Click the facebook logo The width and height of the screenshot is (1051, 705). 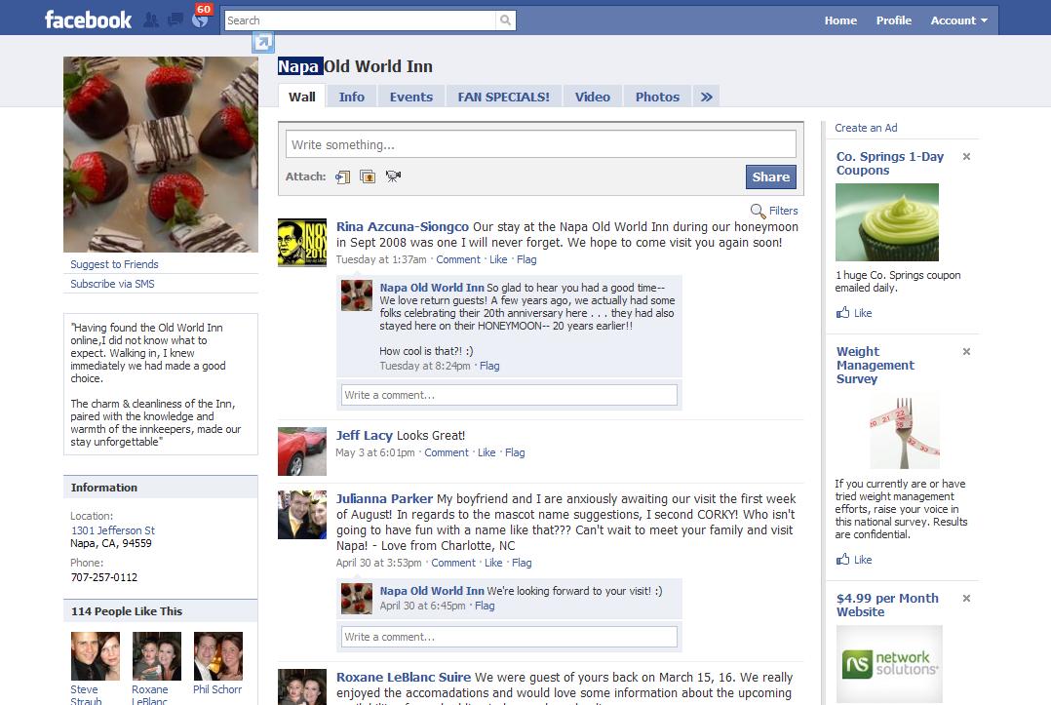pyautogui.click(x=88, y=20)
